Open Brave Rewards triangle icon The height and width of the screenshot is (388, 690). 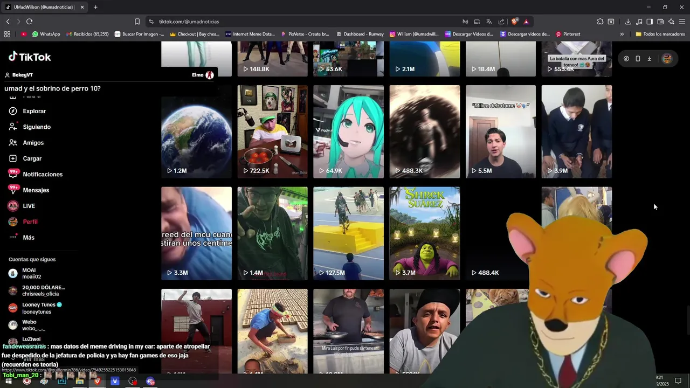pos(526,22)
